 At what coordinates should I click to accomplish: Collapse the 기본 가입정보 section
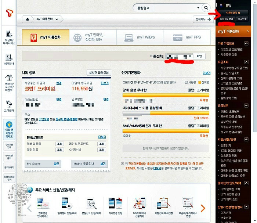click(x=246, y=43)
